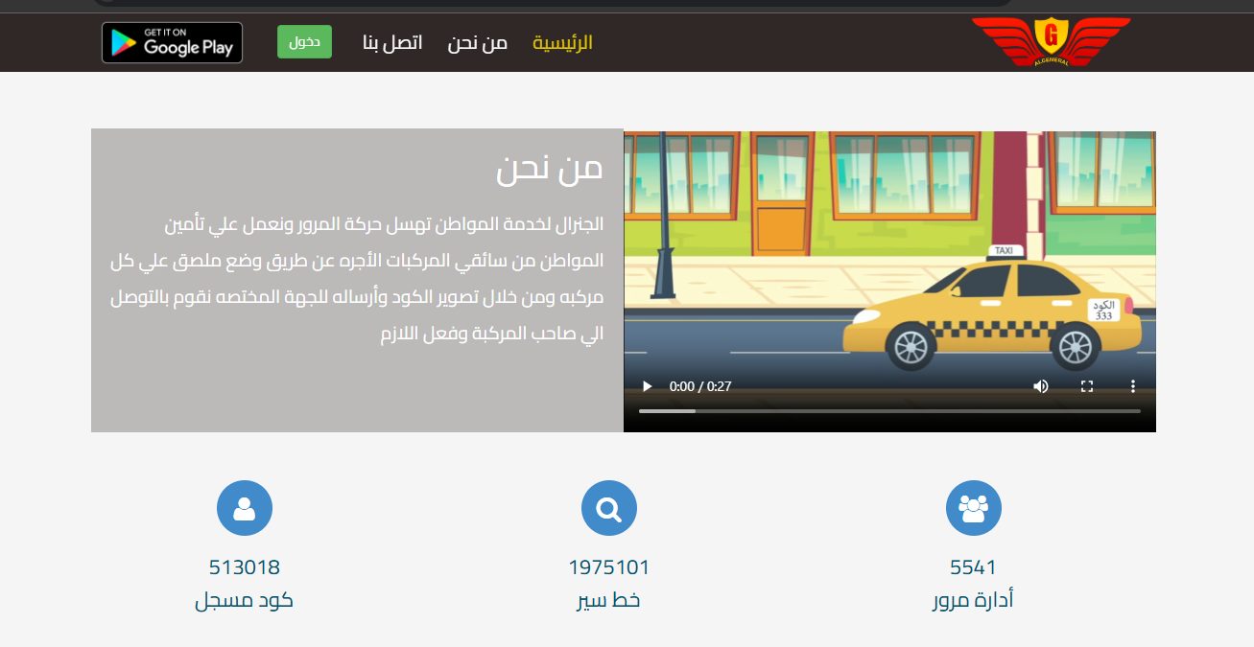Click the green دخول login button
The width and height of the screenshot is (1254, 647).
click(x=304, y=42)
